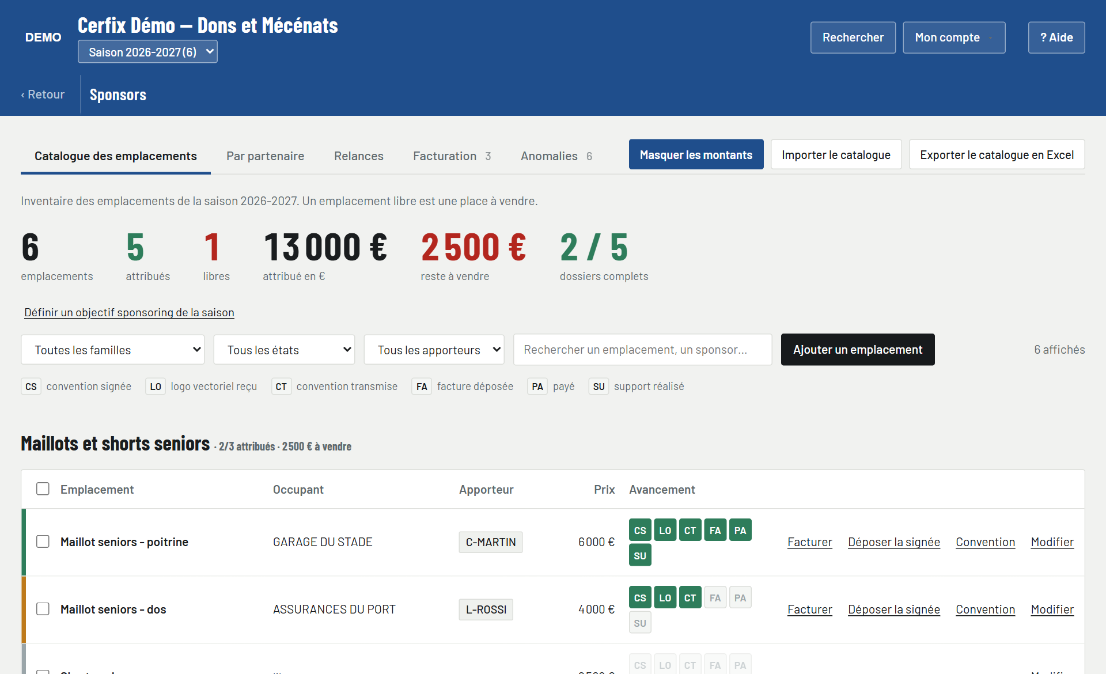Check the Maillot seniors - dos row checkbox
This screenshot has width=1106, height=674.
43,609
